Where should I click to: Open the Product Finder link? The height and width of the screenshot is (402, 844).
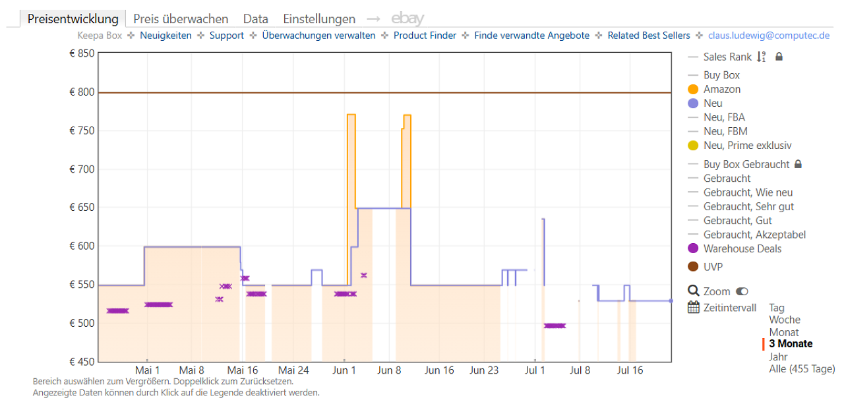point(425,36)
